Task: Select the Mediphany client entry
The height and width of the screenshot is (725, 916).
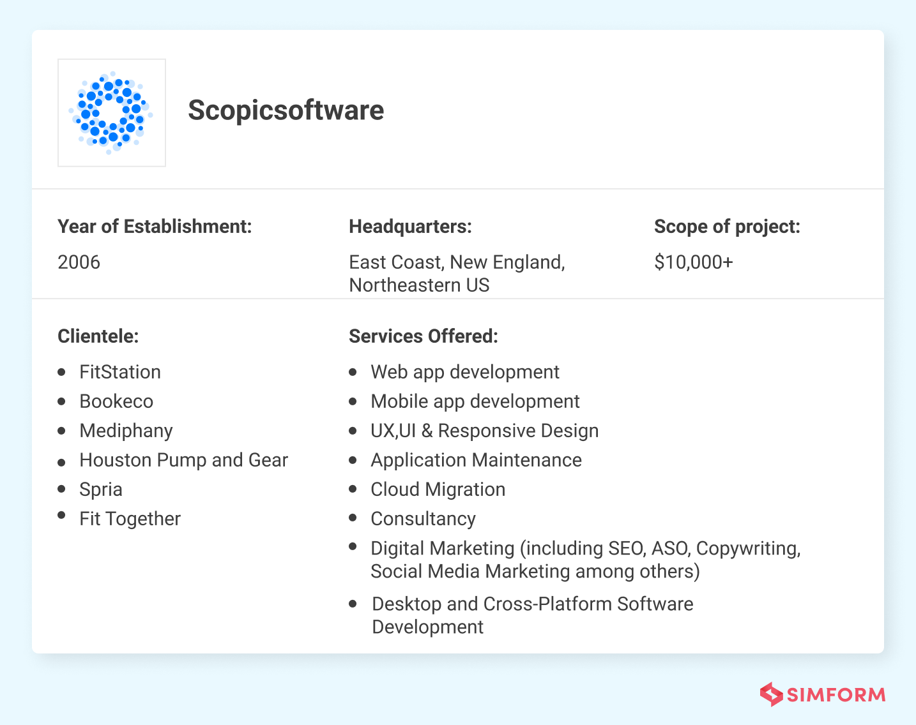Action: pos(126,431)
